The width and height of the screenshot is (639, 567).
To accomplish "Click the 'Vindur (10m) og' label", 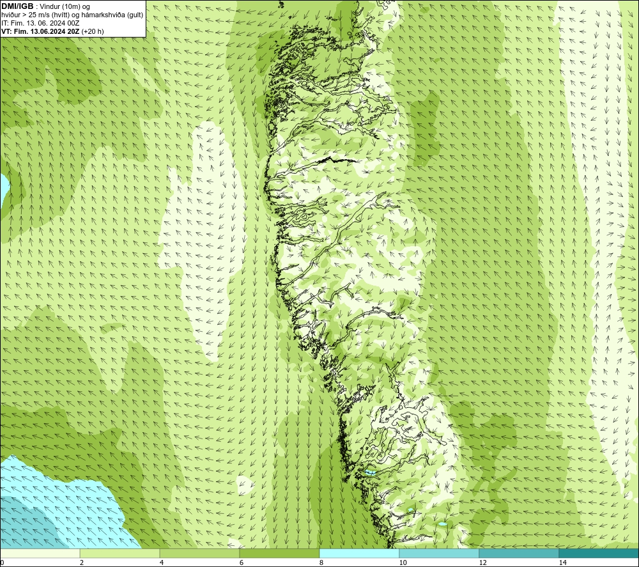I will click(x=65, y=6).
